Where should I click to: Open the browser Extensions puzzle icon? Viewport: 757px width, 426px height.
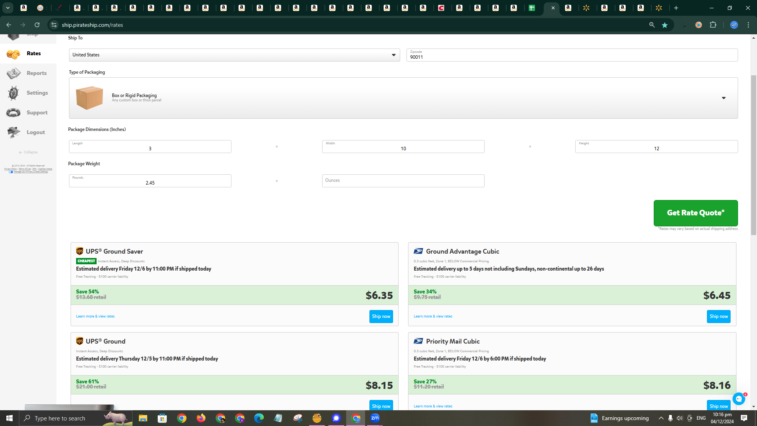[x=713, y=25]
